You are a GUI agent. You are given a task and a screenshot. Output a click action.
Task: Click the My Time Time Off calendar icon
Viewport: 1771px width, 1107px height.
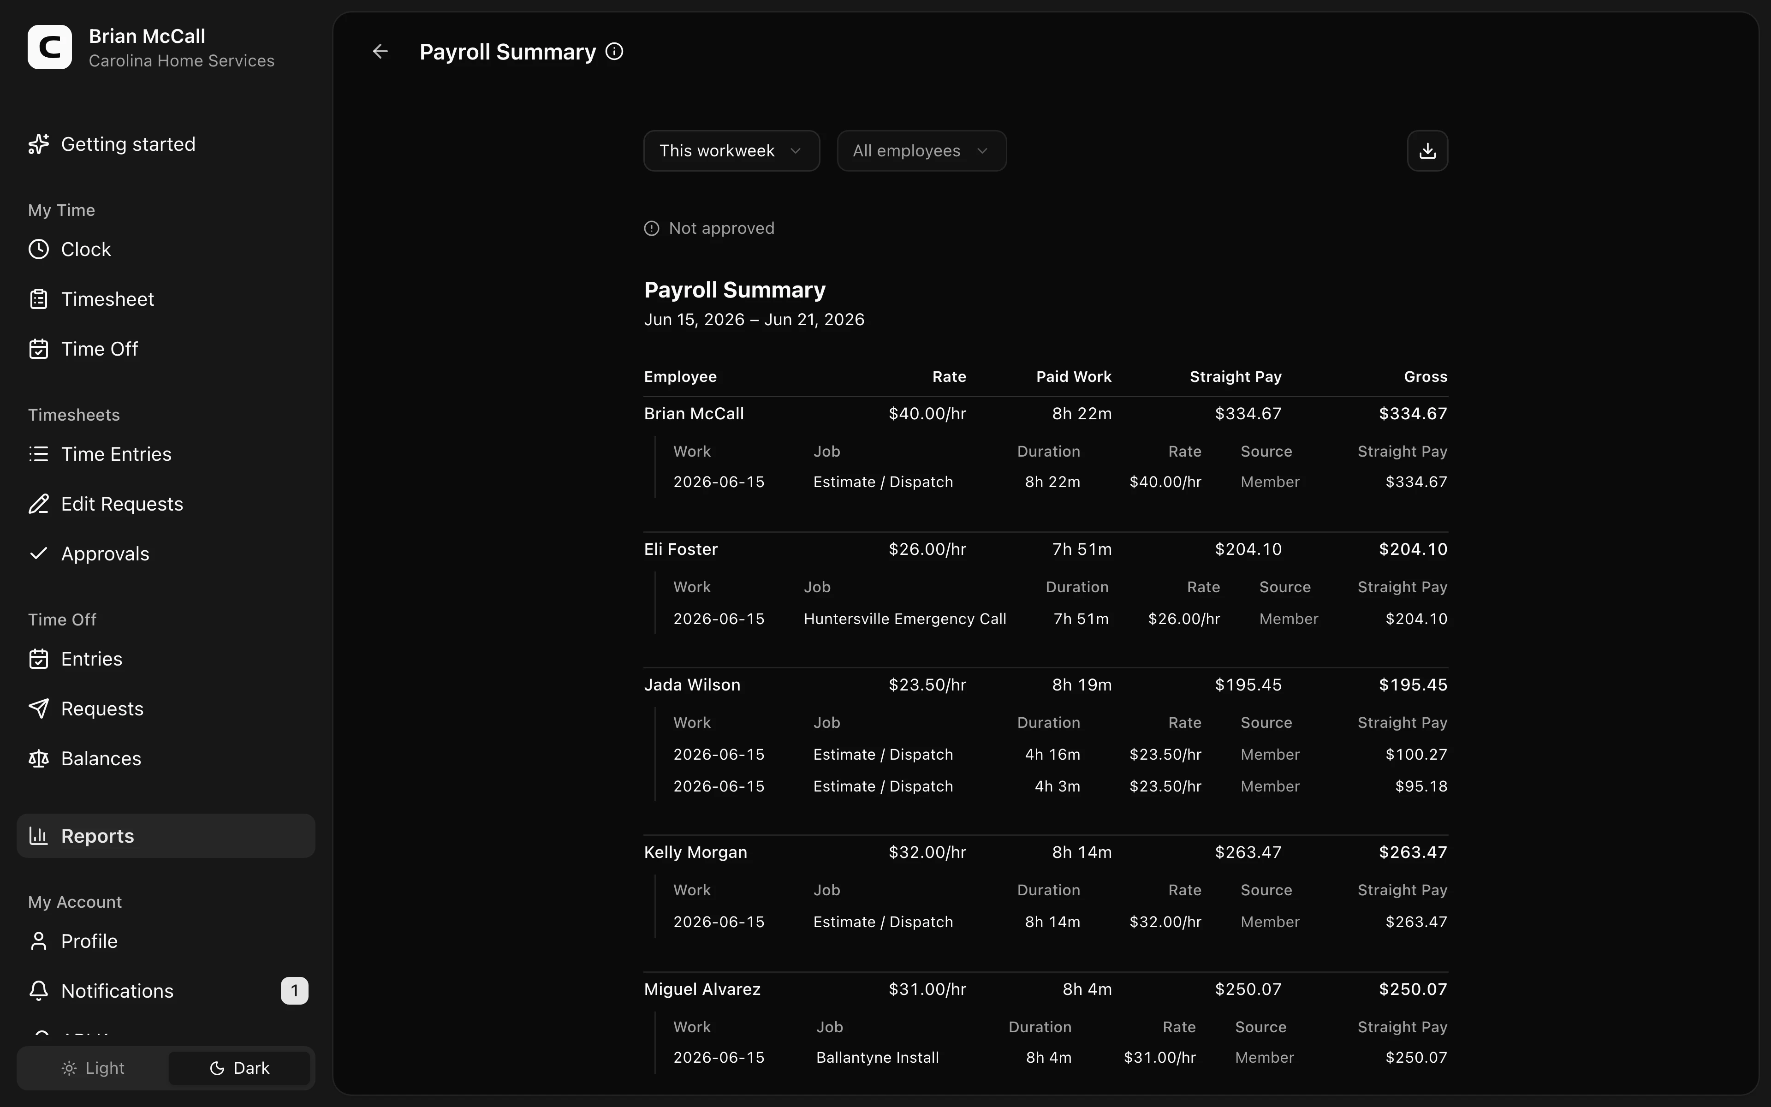click(x=39, y=349)
